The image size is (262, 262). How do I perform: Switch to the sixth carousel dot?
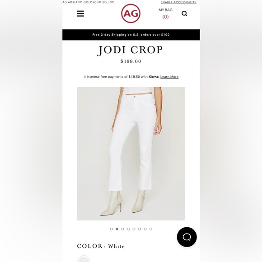pyautogui.click(x=140, y=229)
